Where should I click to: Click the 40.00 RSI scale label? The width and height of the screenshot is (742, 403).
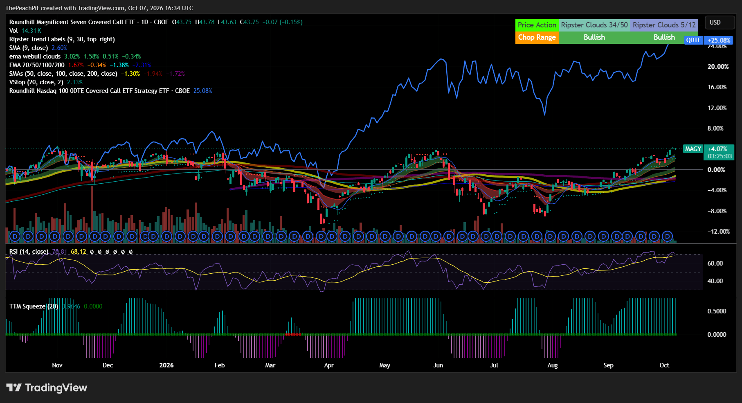pyautogui.click(x=715, y=281)
